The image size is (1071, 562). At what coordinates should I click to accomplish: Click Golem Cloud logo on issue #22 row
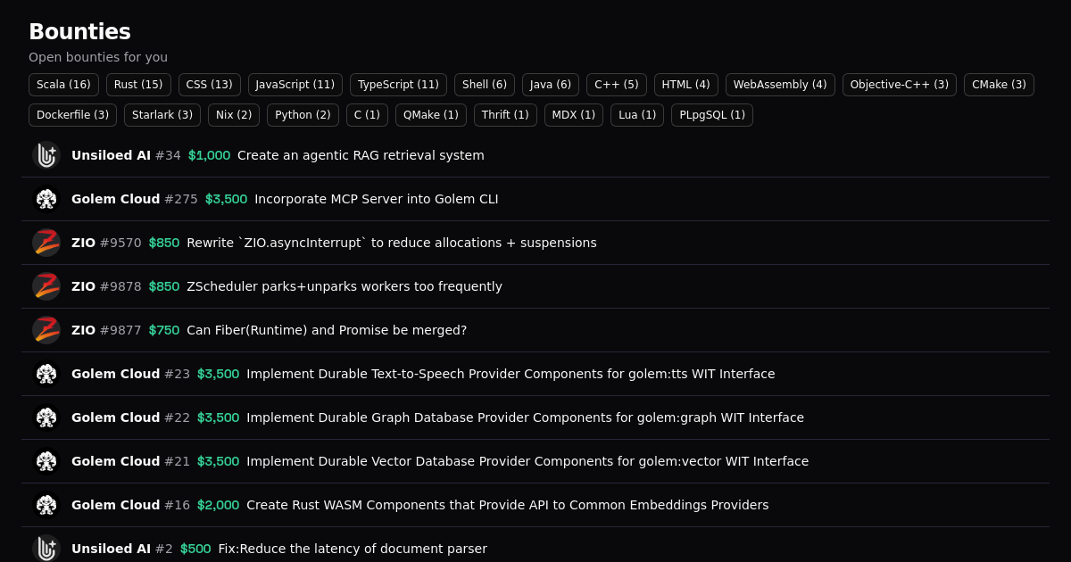coord(46,417)
